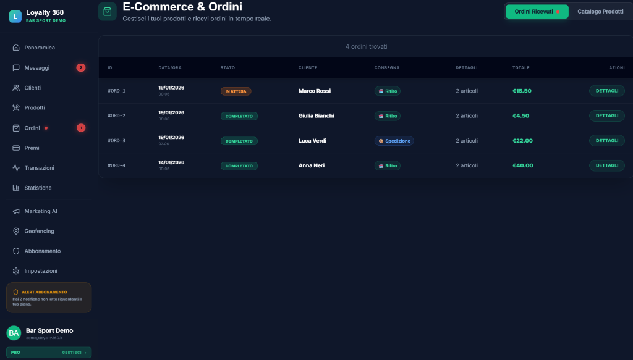Open the Geofencing location icon
The height and width of the screenshot is (360, 633).
[15, 231]
